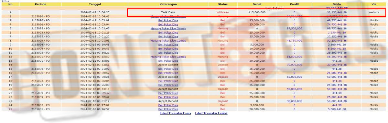Image resolution: width=388 pixels, height=123 pixels.
Task: Click Kredit value 58,500,000 in row 12
Action: (x=294, y=57)
